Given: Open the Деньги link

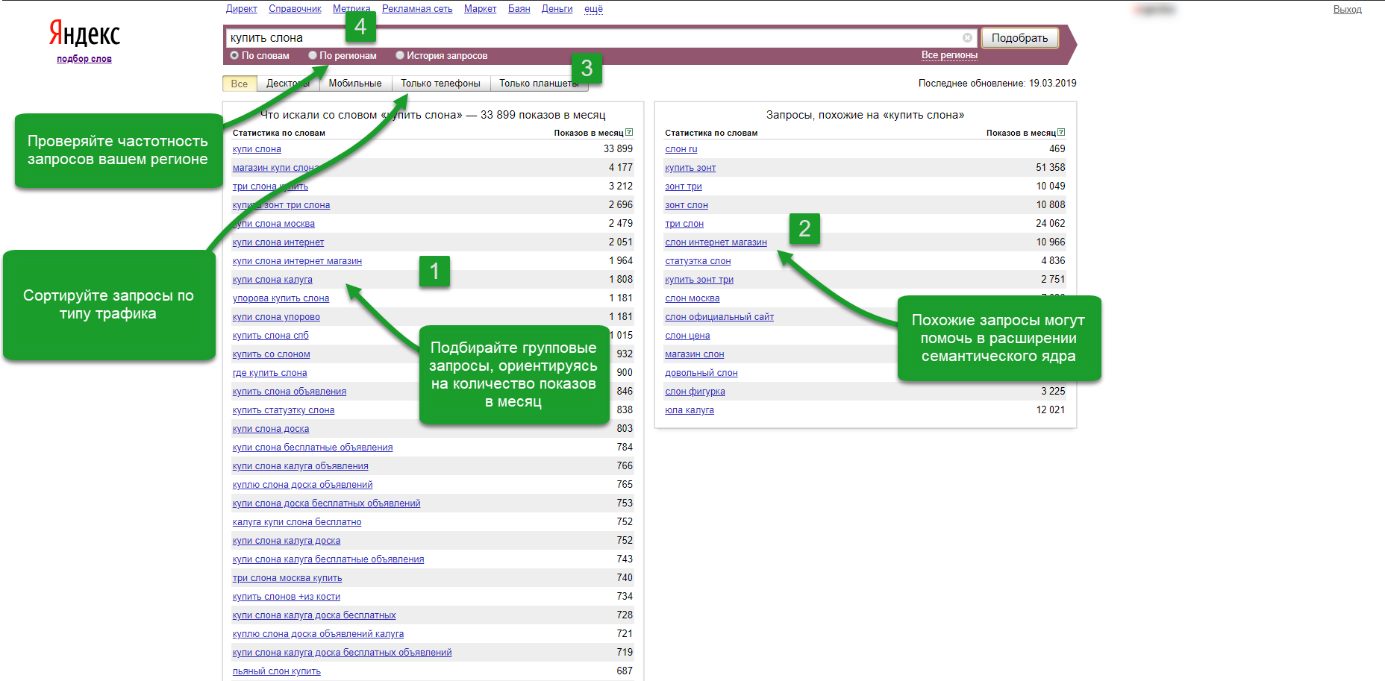Looking at the screenshot, I should pos(557,9).
